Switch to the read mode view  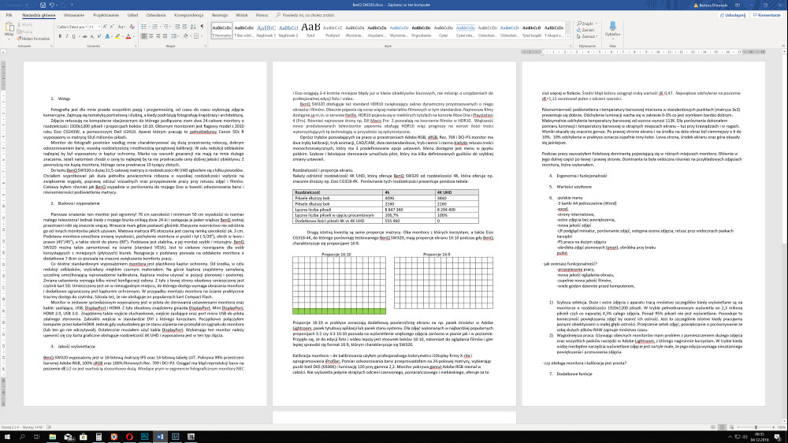(713, 427)
